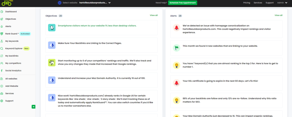Click the Alerts bell icon in sidebar
292x117 pixels.
[x=2, y=26]
